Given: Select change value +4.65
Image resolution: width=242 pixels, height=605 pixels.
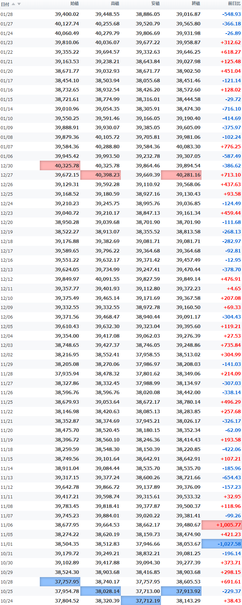Looking at the screenshot, I should tap(234, 289).
